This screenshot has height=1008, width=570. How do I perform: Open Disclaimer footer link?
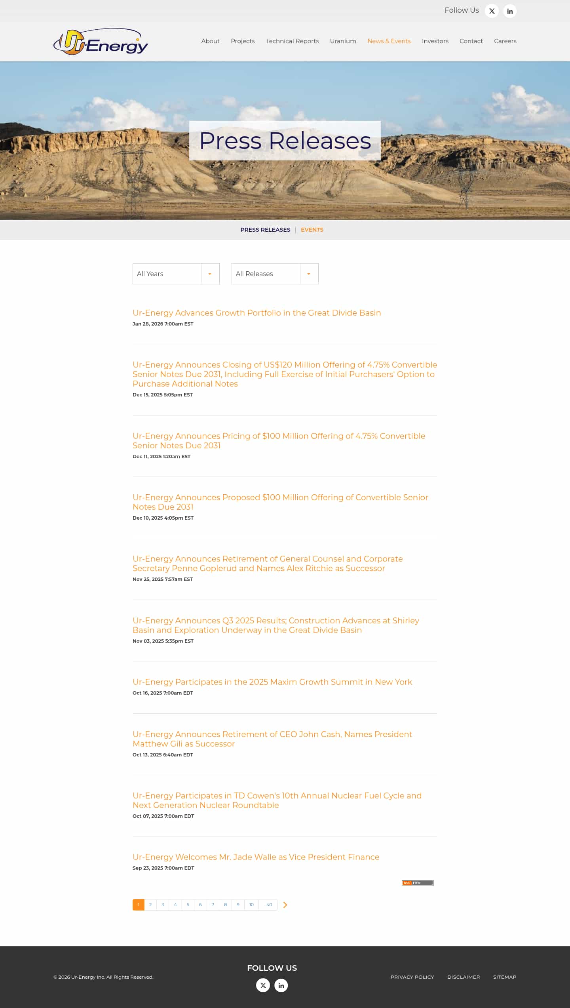point(464,977)
